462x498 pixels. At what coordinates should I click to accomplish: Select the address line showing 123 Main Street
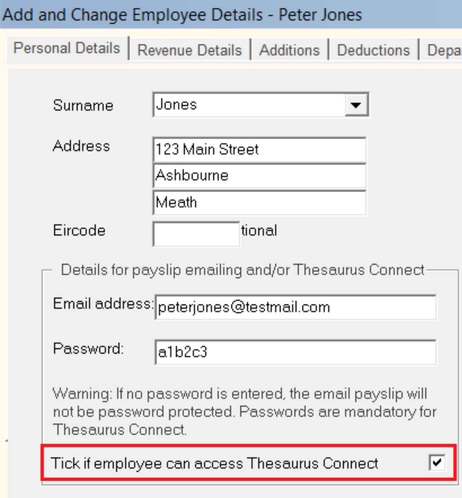click(259, 150)
